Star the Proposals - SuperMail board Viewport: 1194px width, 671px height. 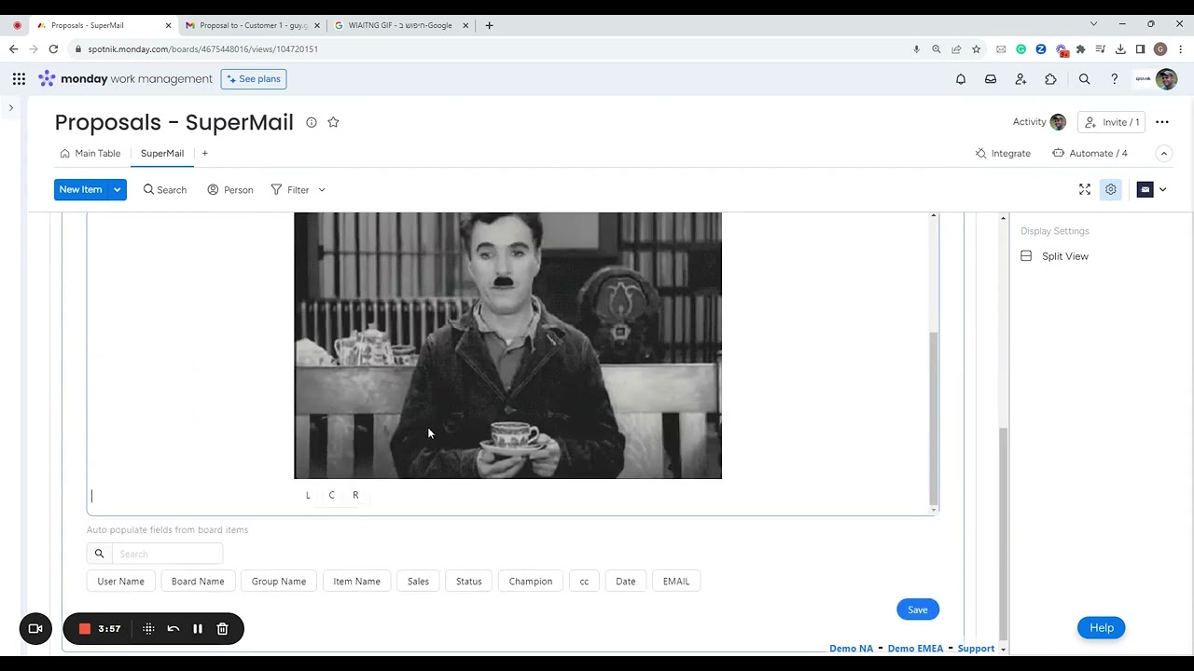(x=333, y=122)
